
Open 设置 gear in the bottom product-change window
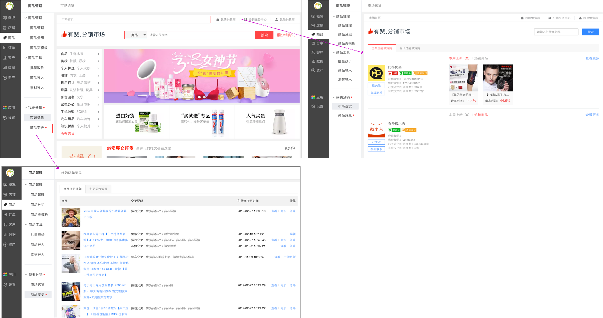click(x=5, y=285)
